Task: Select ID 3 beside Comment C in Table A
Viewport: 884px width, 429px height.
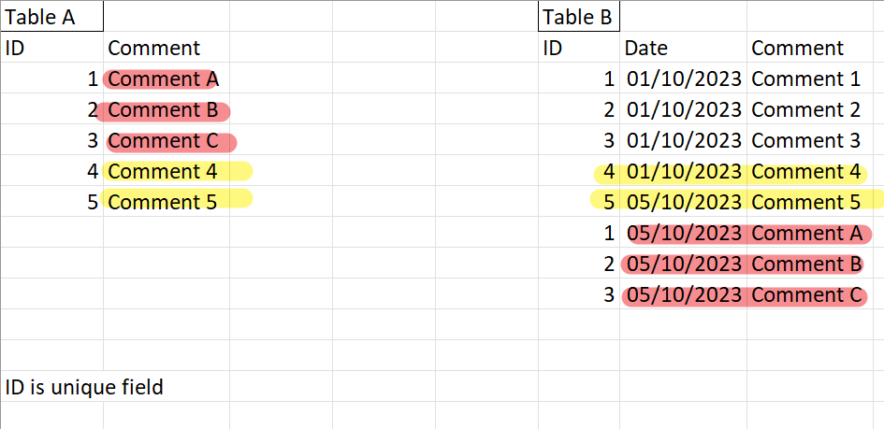Action: [51, 140]
